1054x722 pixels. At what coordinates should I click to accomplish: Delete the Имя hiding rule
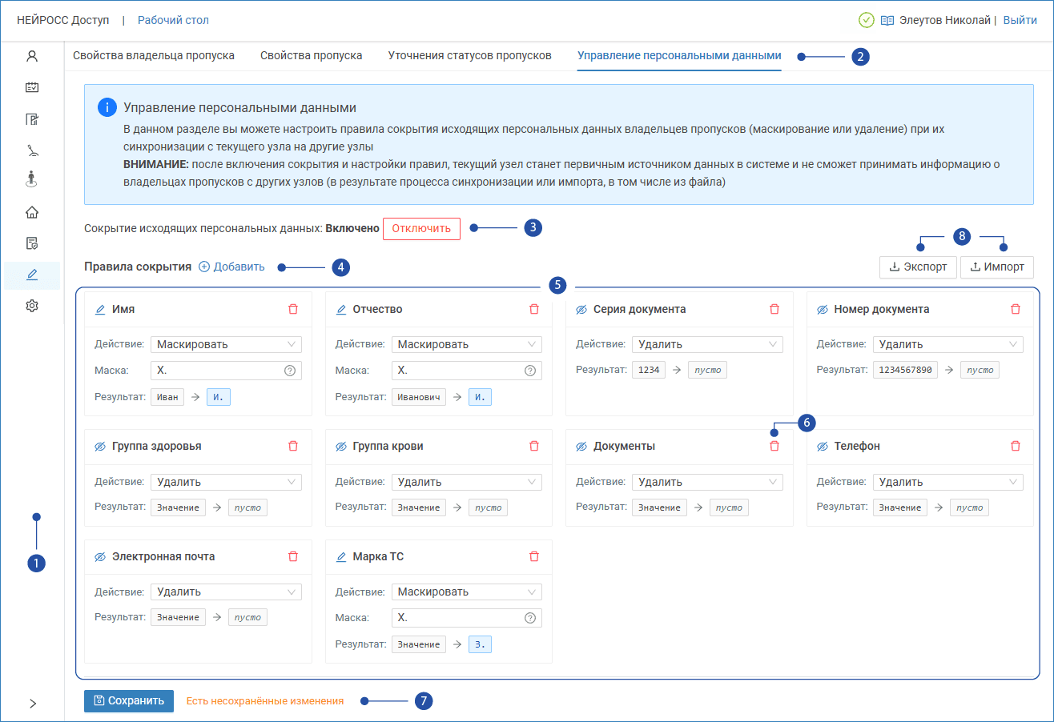pos(293,309)
